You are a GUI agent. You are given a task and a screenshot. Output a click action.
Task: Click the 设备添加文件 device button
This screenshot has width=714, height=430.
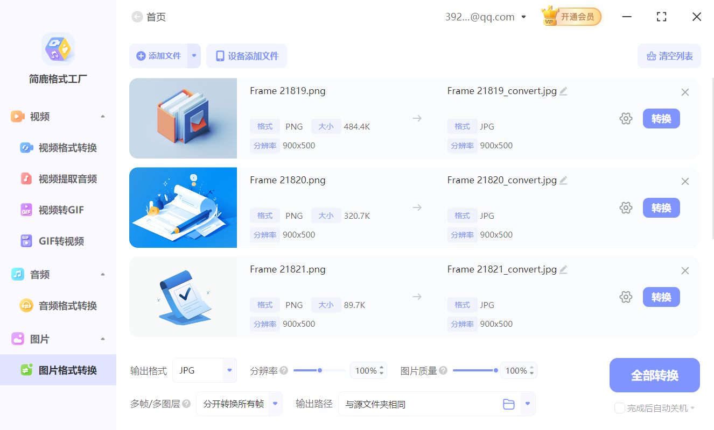point(246,56)
